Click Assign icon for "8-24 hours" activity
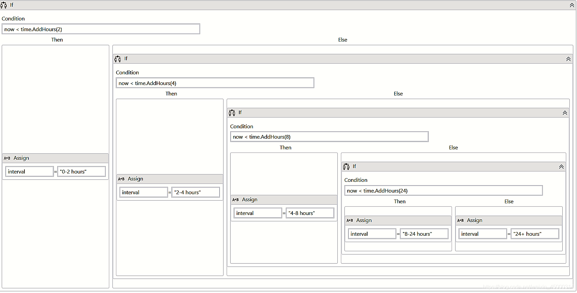This screenshot has width=577, height=293. 350,220
